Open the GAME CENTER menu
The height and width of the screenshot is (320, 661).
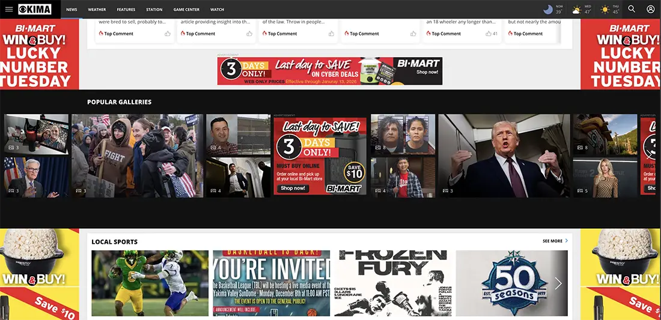pyautogui.click(x=186, y=9)
